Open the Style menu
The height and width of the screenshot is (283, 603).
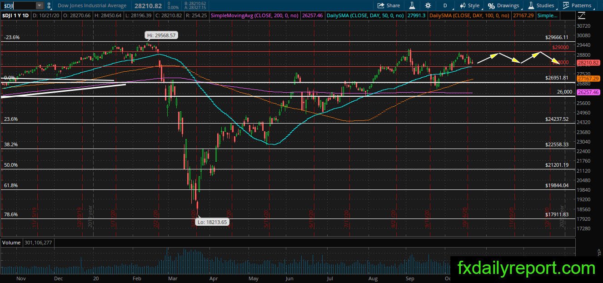470,5
